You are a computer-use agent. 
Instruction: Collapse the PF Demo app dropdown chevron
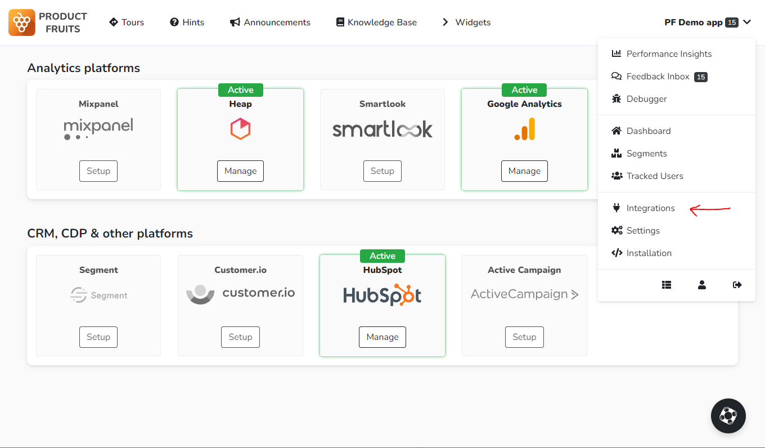pos(747,23)
